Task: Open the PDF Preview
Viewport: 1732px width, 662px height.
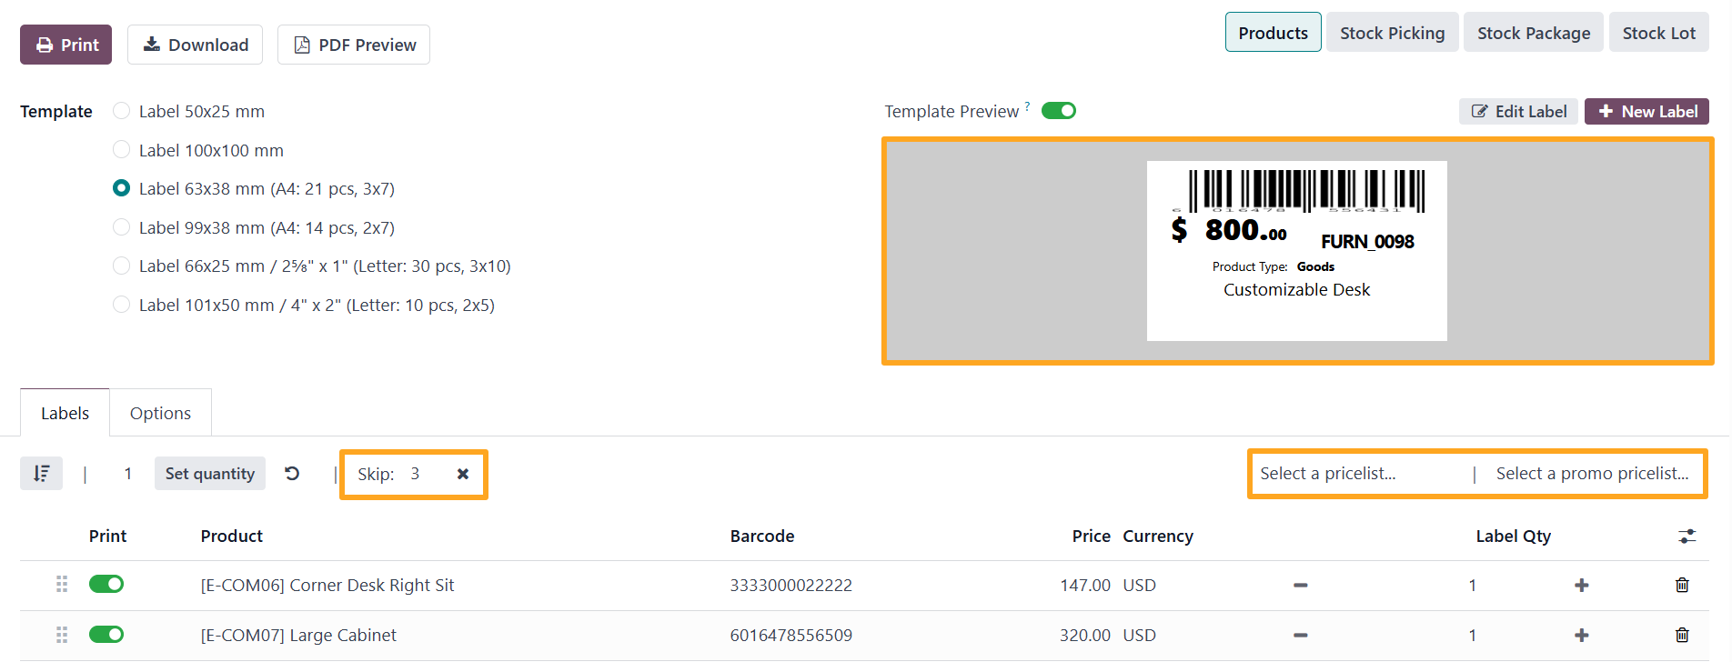Action: (x=354, y=45)
